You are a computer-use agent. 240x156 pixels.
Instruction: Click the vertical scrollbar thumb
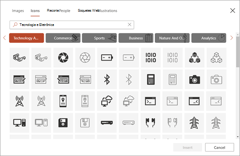click(237, 51)
